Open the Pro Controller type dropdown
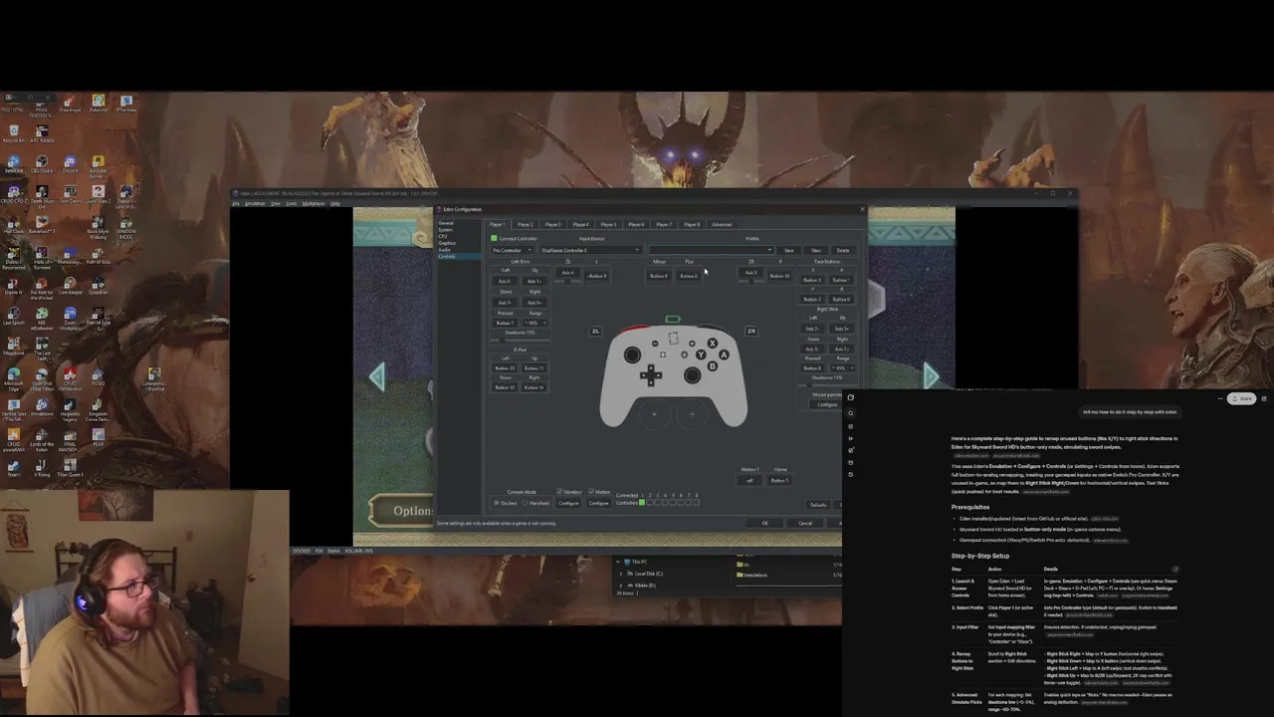 (513, 250)
